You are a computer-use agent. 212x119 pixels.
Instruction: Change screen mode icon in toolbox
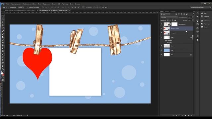pyautogui.click(x=3, y=80)
